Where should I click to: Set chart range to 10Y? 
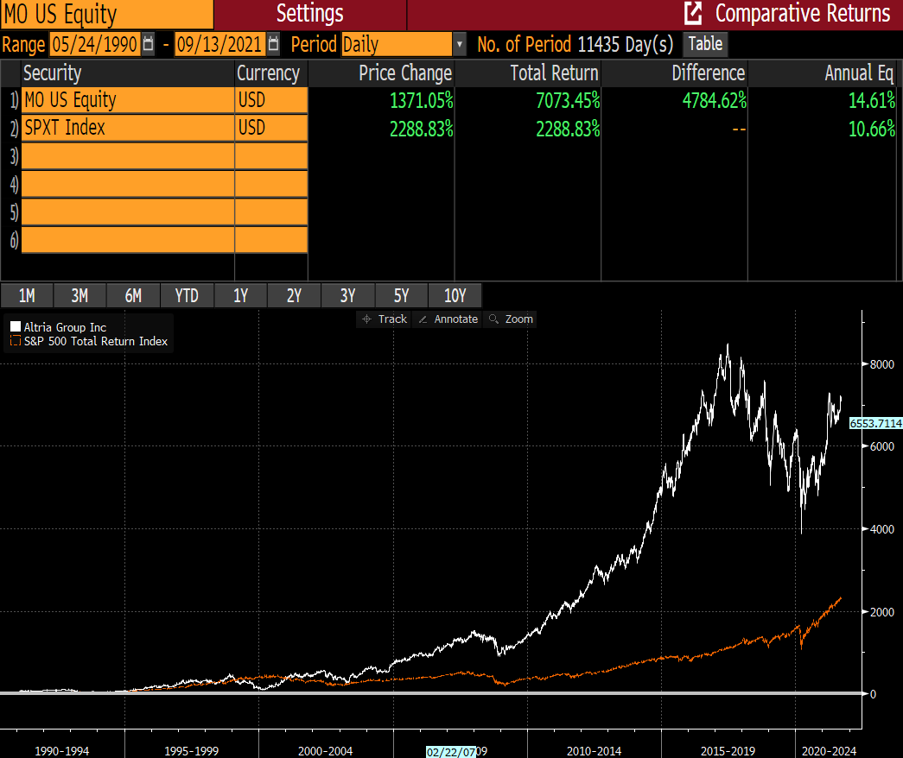(455, 295)
